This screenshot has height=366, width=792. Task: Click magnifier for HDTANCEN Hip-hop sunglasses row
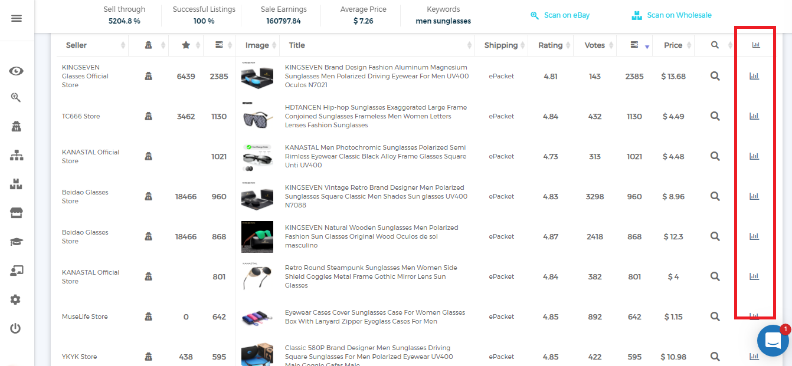[x=715, y=116]
